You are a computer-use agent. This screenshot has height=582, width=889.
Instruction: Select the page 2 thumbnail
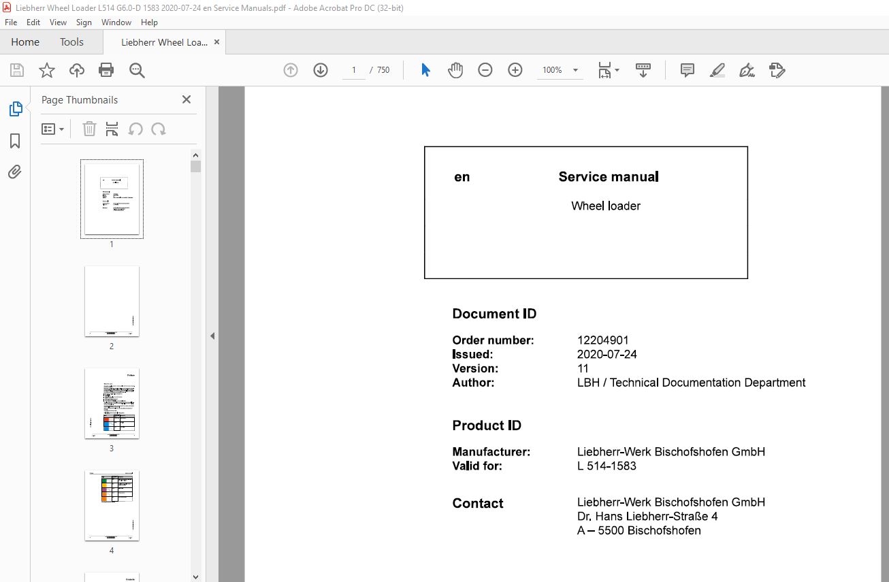(112, 301)
